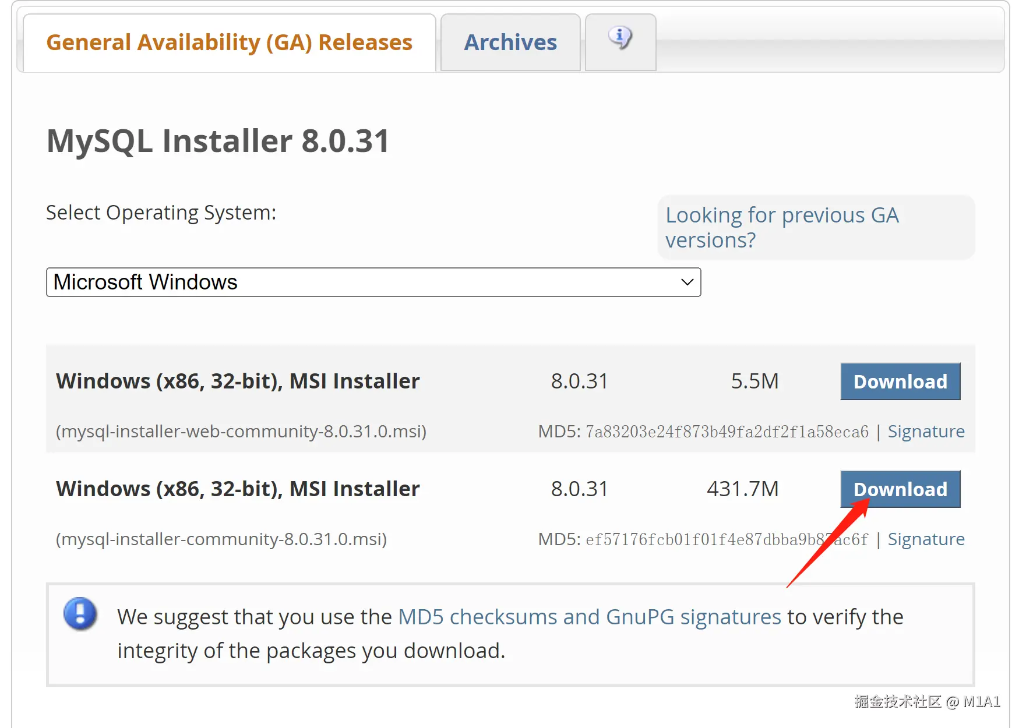Screen dimensions: 1019x728
Task: Switch to the Archives tab
Action: click(510, 43)
